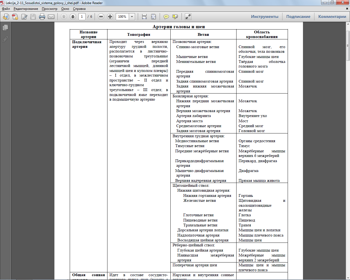Open the Окно menu

pyautogui.click(x=65, y=9)
